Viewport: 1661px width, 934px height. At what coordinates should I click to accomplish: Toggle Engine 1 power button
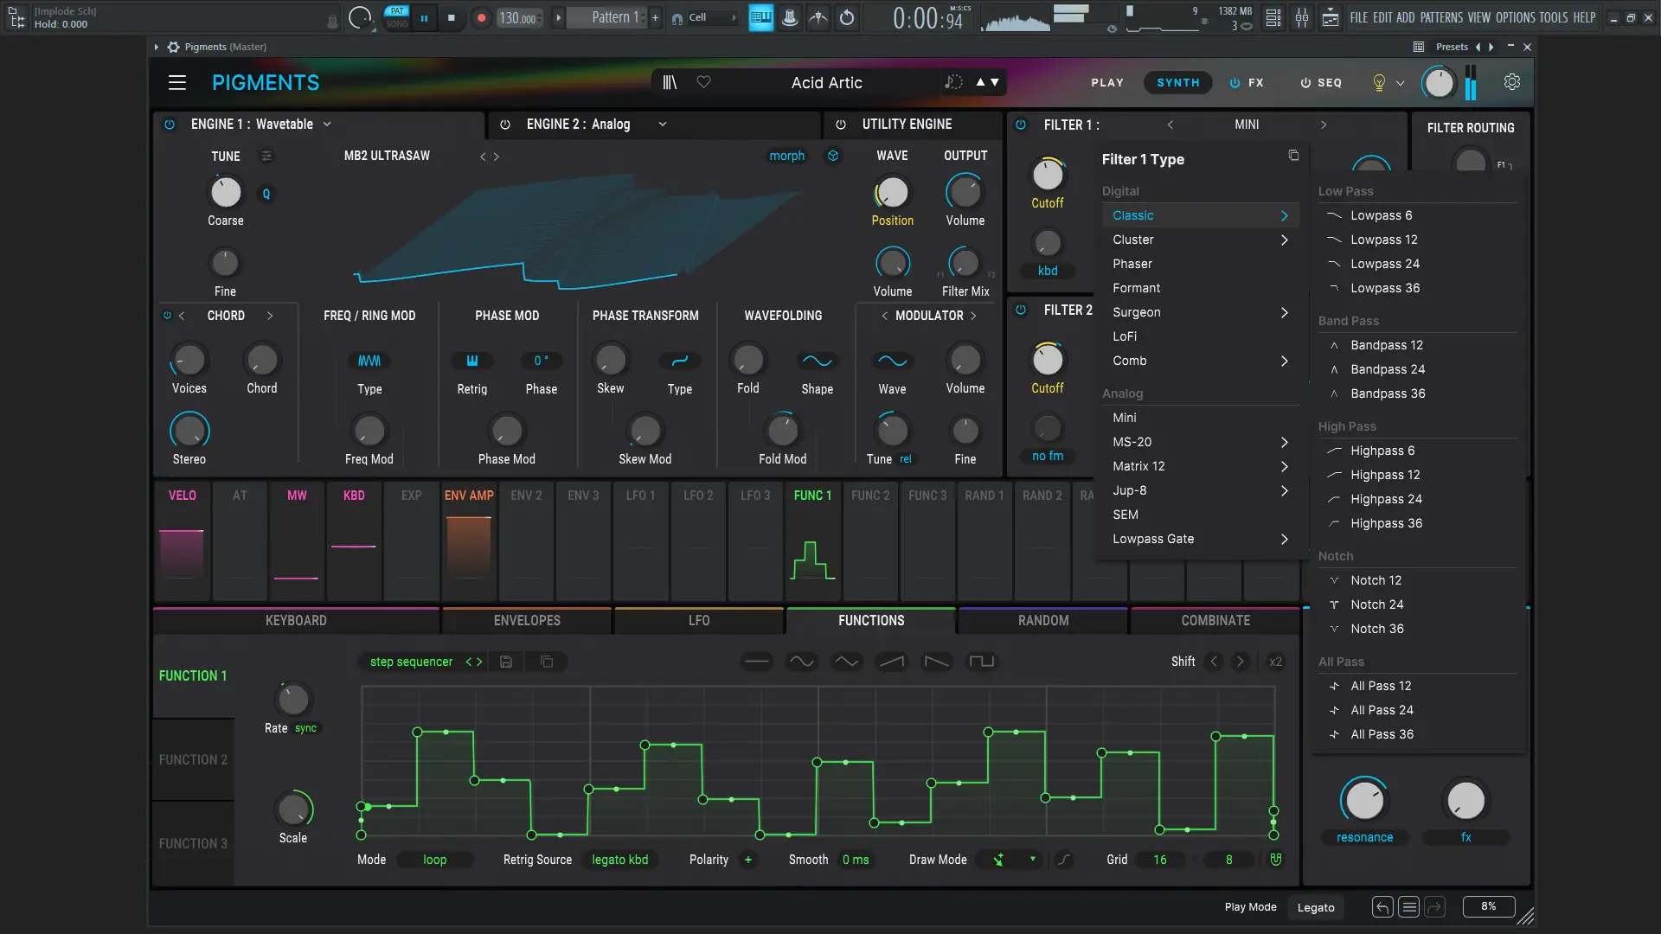tap(170, 125)
